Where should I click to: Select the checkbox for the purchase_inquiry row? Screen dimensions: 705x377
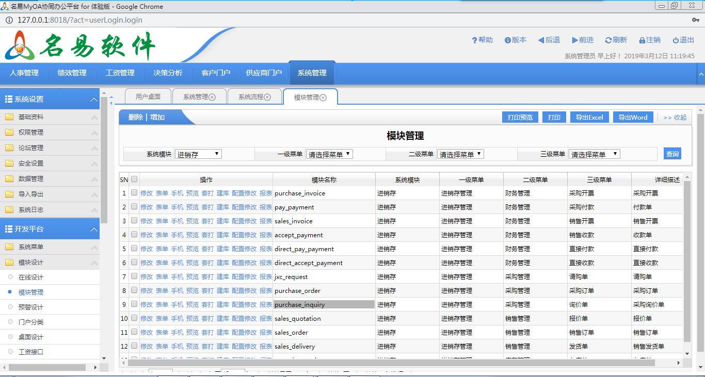point(134,304)
